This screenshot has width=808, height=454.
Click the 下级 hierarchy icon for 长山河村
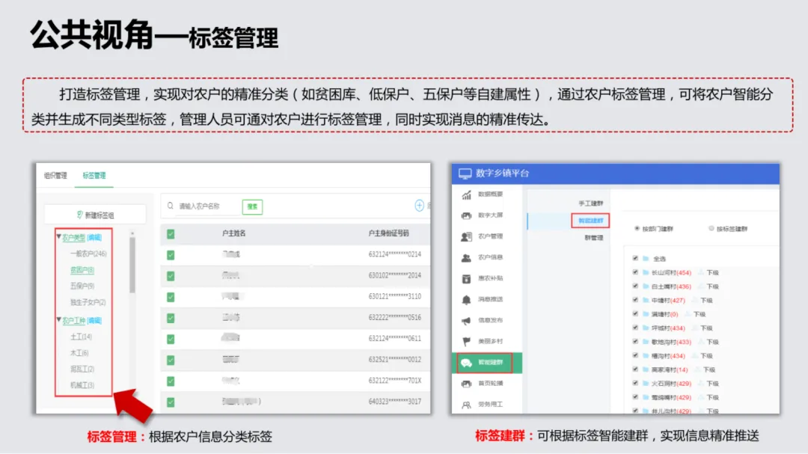click(701, 272)
